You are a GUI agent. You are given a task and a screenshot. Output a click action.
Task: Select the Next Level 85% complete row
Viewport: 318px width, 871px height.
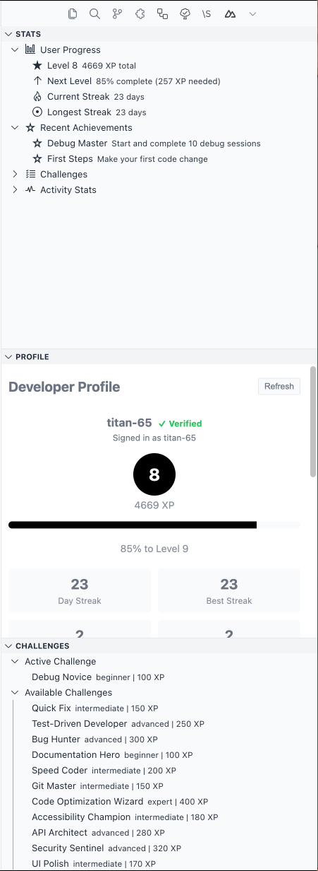tap(159, 81)
